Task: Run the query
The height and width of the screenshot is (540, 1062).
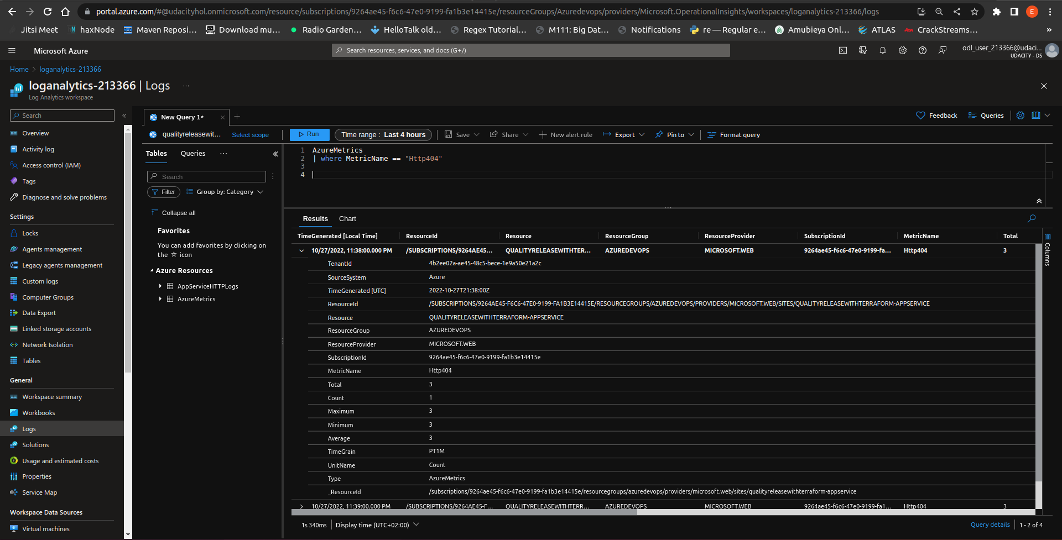Action: (309, 134)
